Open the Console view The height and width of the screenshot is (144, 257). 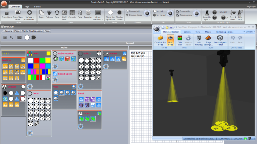click(72, 14)
